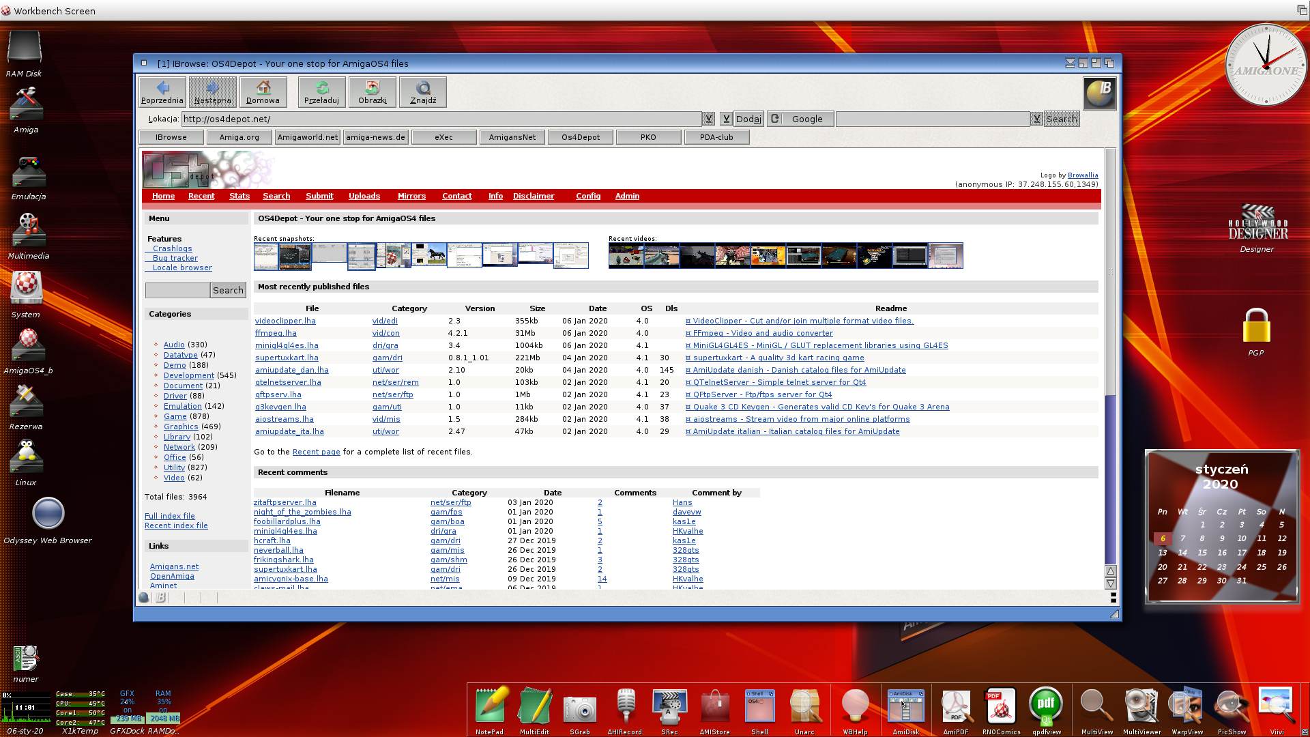Viewport: 1310px width, 737px height.
Task: Click the AmigaOne analog clock
Action: (1266, 66)
